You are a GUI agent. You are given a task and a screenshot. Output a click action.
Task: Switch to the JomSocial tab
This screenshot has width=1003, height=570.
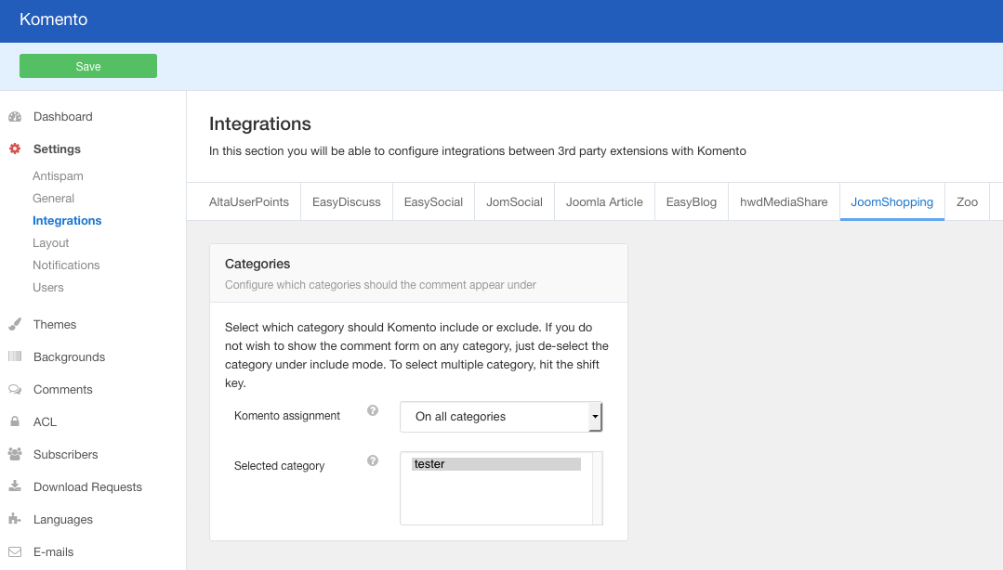pyautogui.click(x=514, y=202)
